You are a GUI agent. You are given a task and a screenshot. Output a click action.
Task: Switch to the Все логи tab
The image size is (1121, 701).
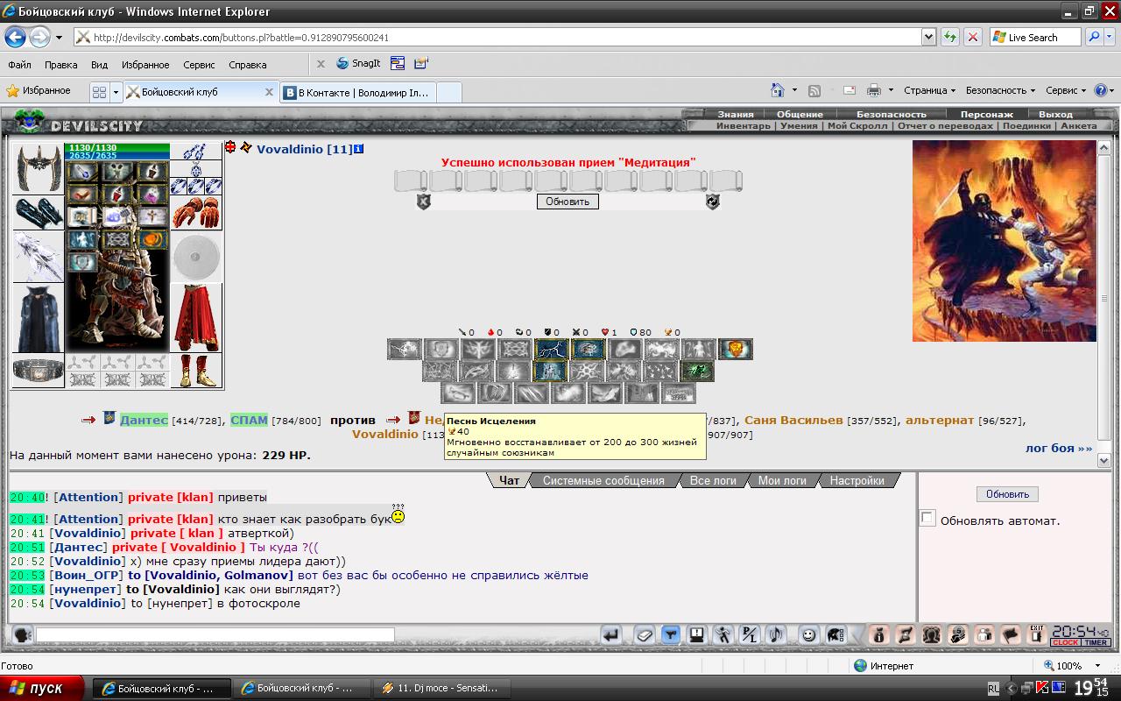click(x=713, y=480)
